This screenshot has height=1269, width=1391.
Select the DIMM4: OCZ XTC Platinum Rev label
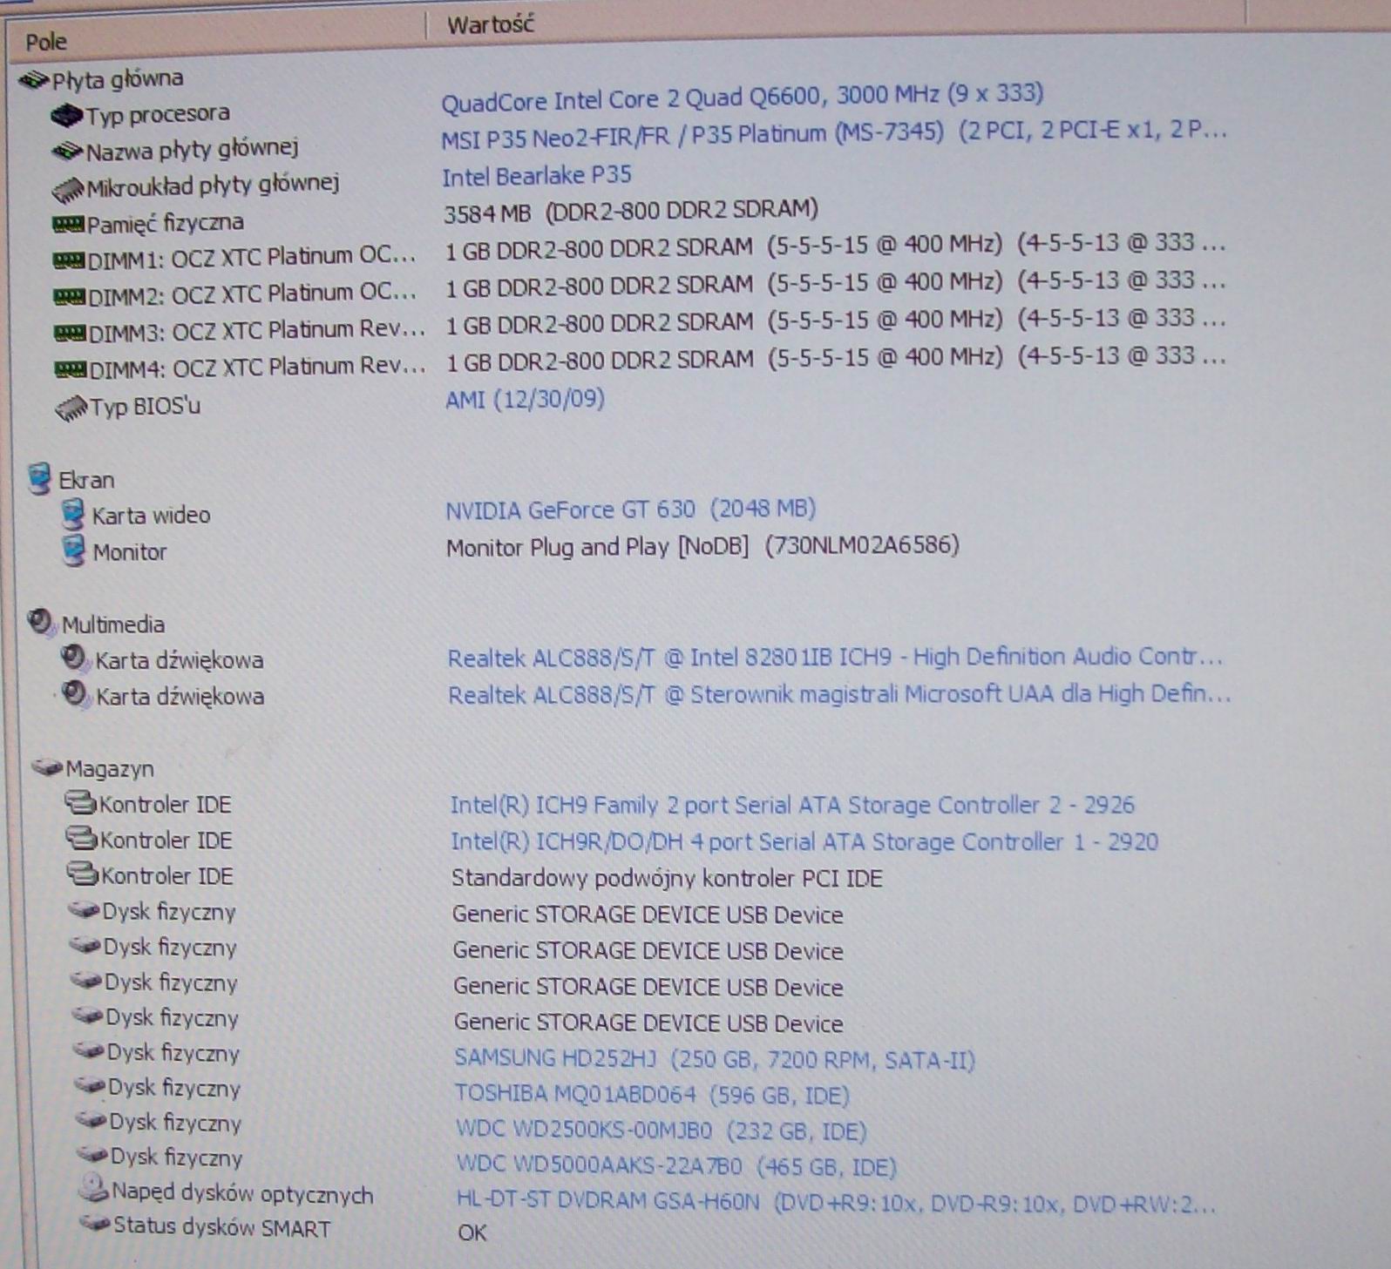pos(258,368)
